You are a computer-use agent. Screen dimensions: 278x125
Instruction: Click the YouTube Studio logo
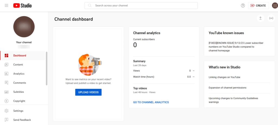23,5
